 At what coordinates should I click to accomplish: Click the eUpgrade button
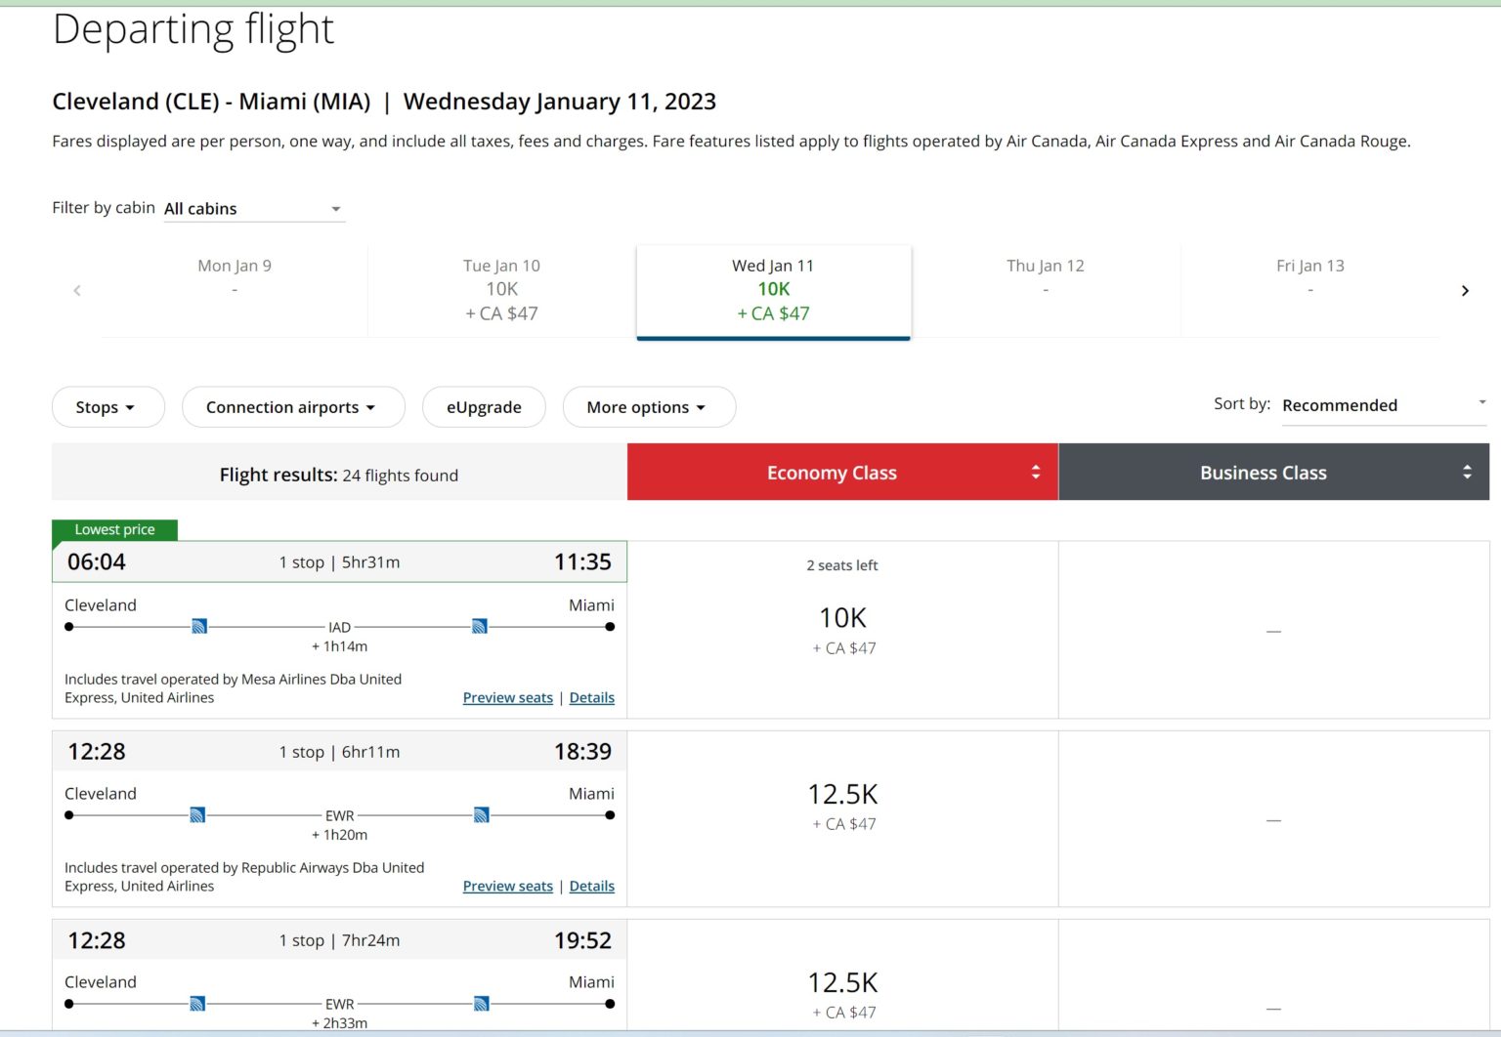(484, 407)
